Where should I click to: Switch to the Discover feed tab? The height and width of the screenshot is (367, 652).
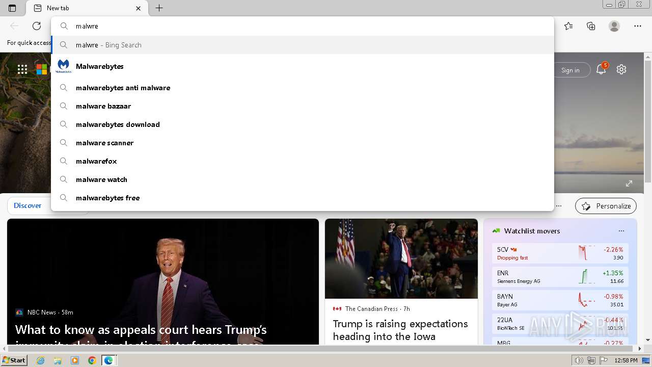click(28, 205)
